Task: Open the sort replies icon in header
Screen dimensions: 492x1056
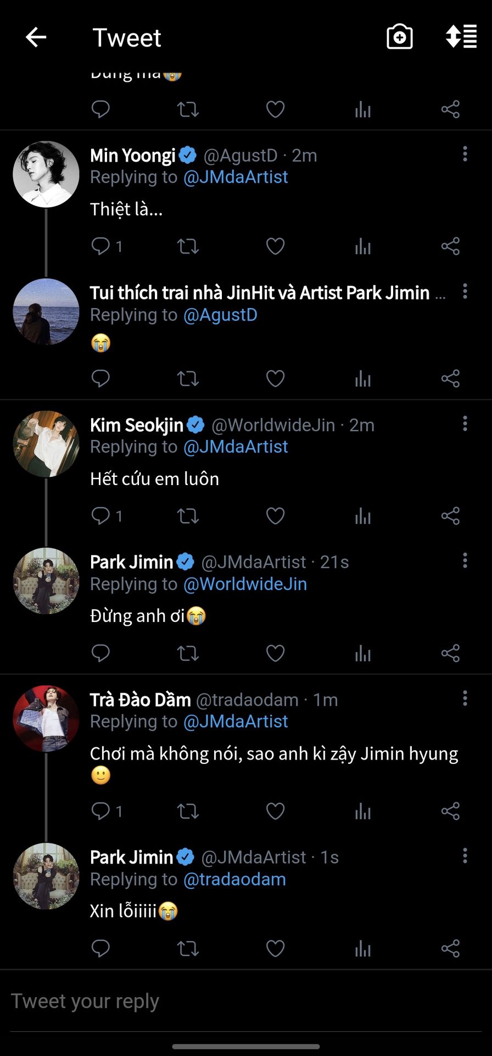Action: [x=461, y=37]
